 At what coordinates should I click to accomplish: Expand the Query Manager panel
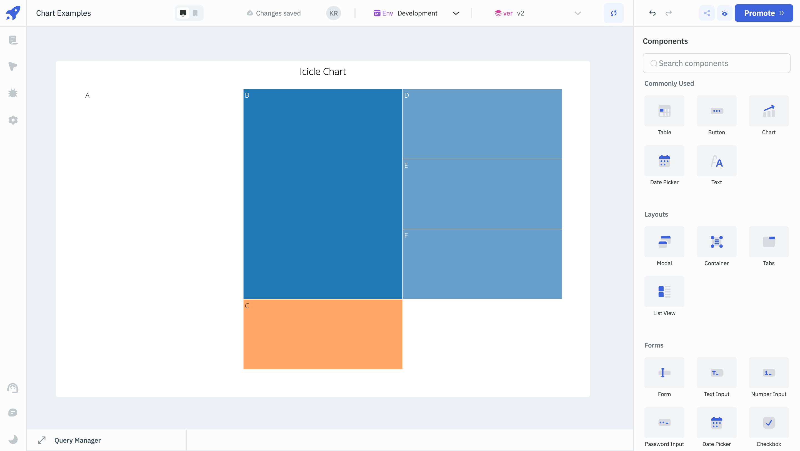42,440
